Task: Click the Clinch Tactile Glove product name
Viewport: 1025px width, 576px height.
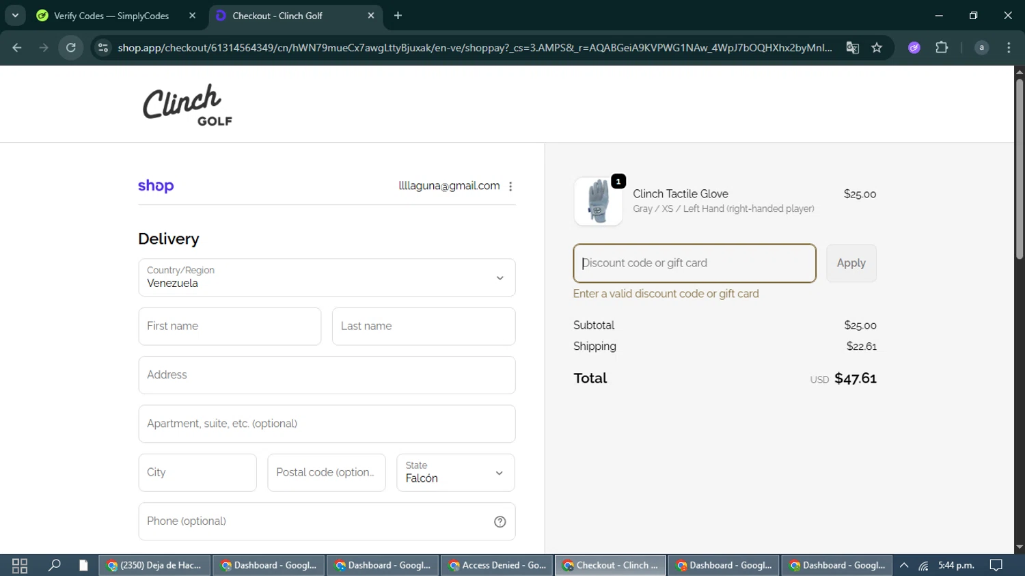Action: coord(681,194)
